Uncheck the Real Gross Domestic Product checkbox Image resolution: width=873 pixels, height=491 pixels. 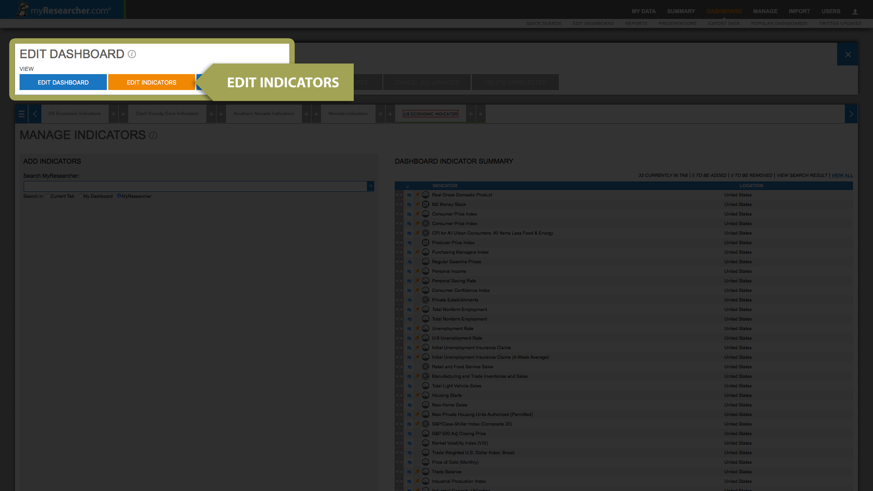click(x=409, y=195)
